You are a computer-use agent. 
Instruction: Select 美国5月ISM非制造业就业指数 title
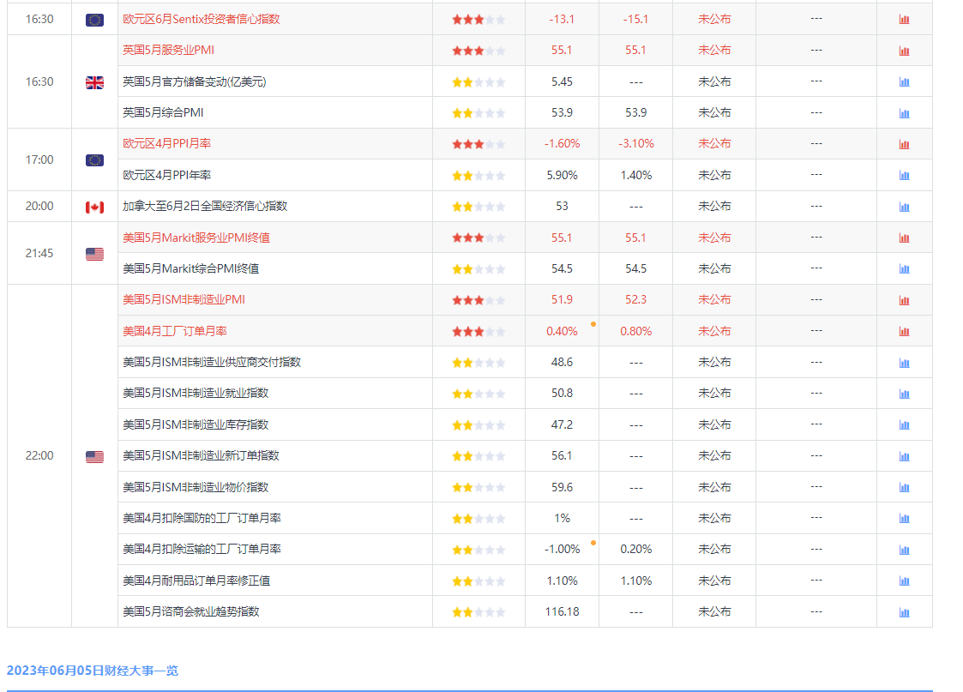coord(196,393)
